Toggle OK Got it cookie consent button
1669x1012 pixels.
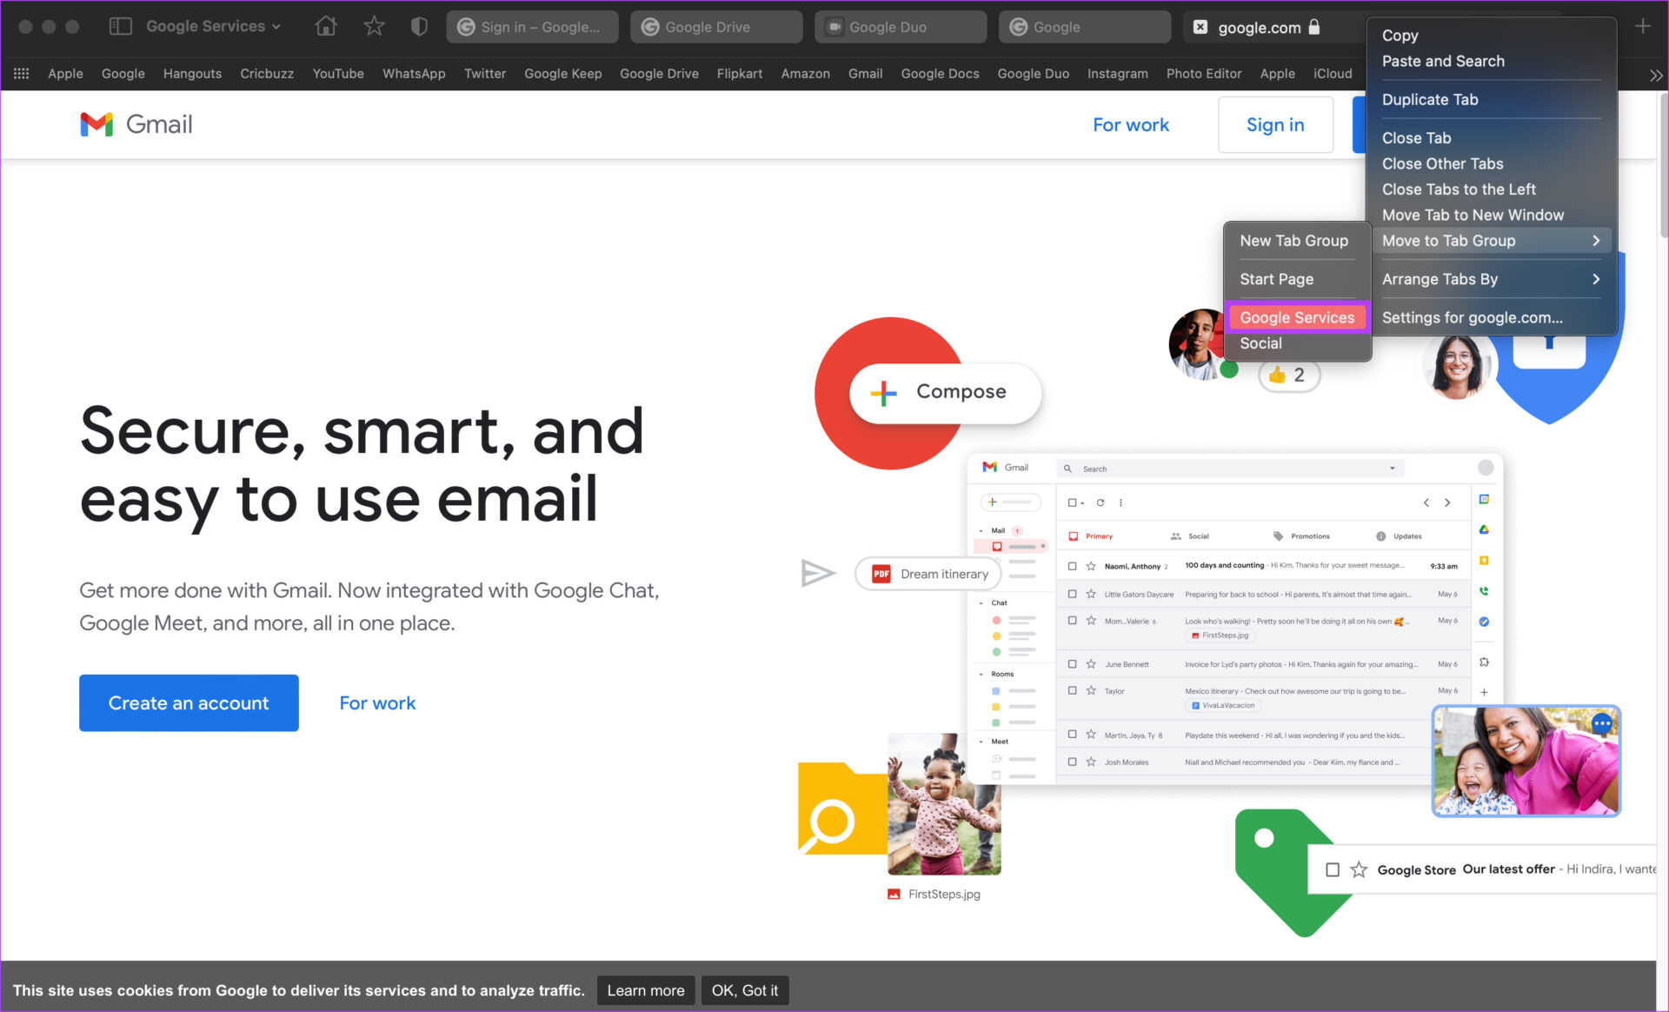[744, 990]
